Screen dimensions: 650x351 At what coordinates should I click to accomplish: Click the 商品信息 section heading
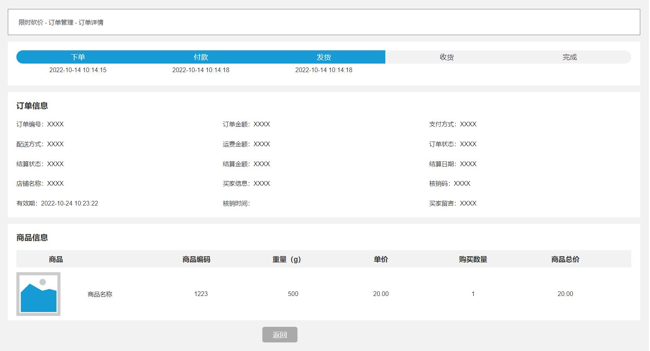pyautogui.click(x=32, y=237)
